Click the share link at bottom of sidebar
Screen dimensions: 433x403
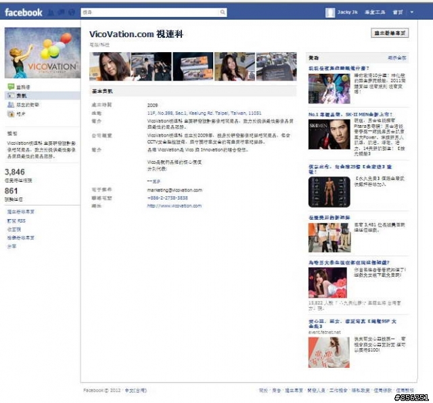point(12,246)
